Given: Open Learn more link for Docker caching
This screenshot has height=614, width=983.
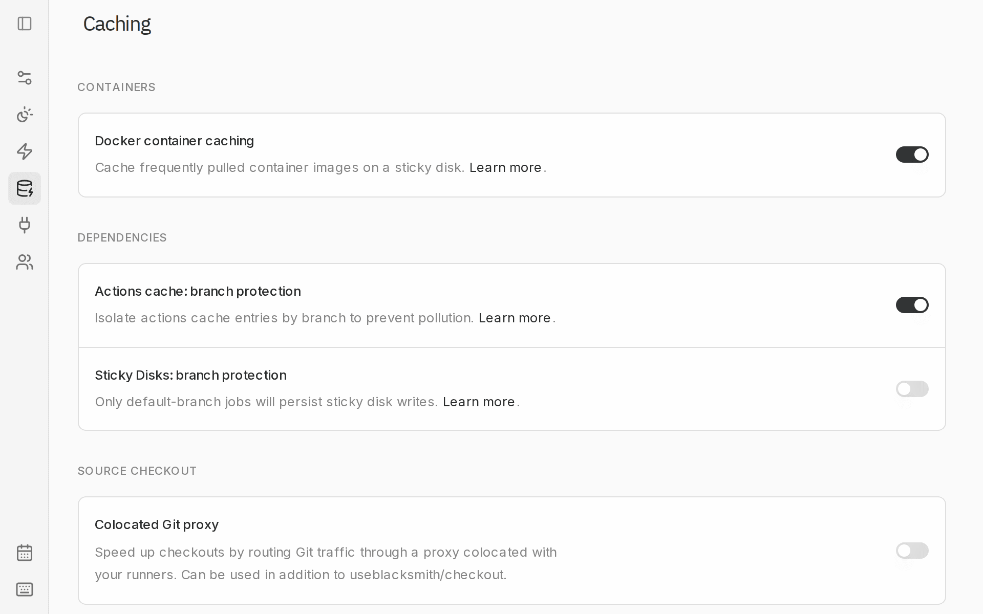Looking at the screenshot, I should pos(505,168).
